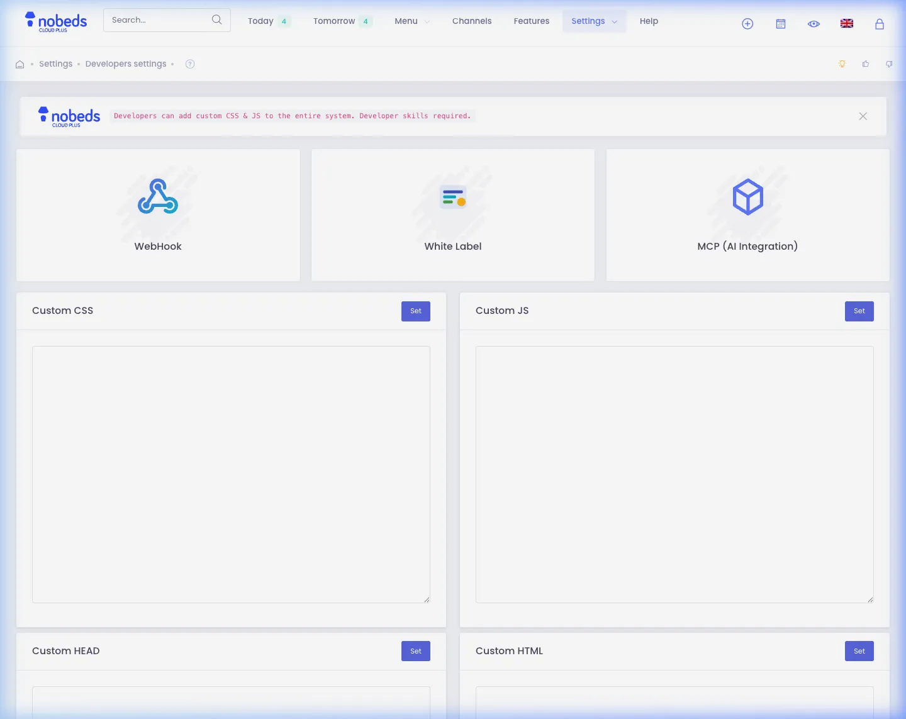Click Set button for Custom HEAD

416,651
